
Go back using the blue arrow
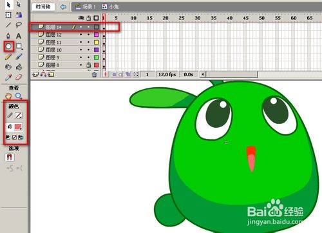[63, 7]
